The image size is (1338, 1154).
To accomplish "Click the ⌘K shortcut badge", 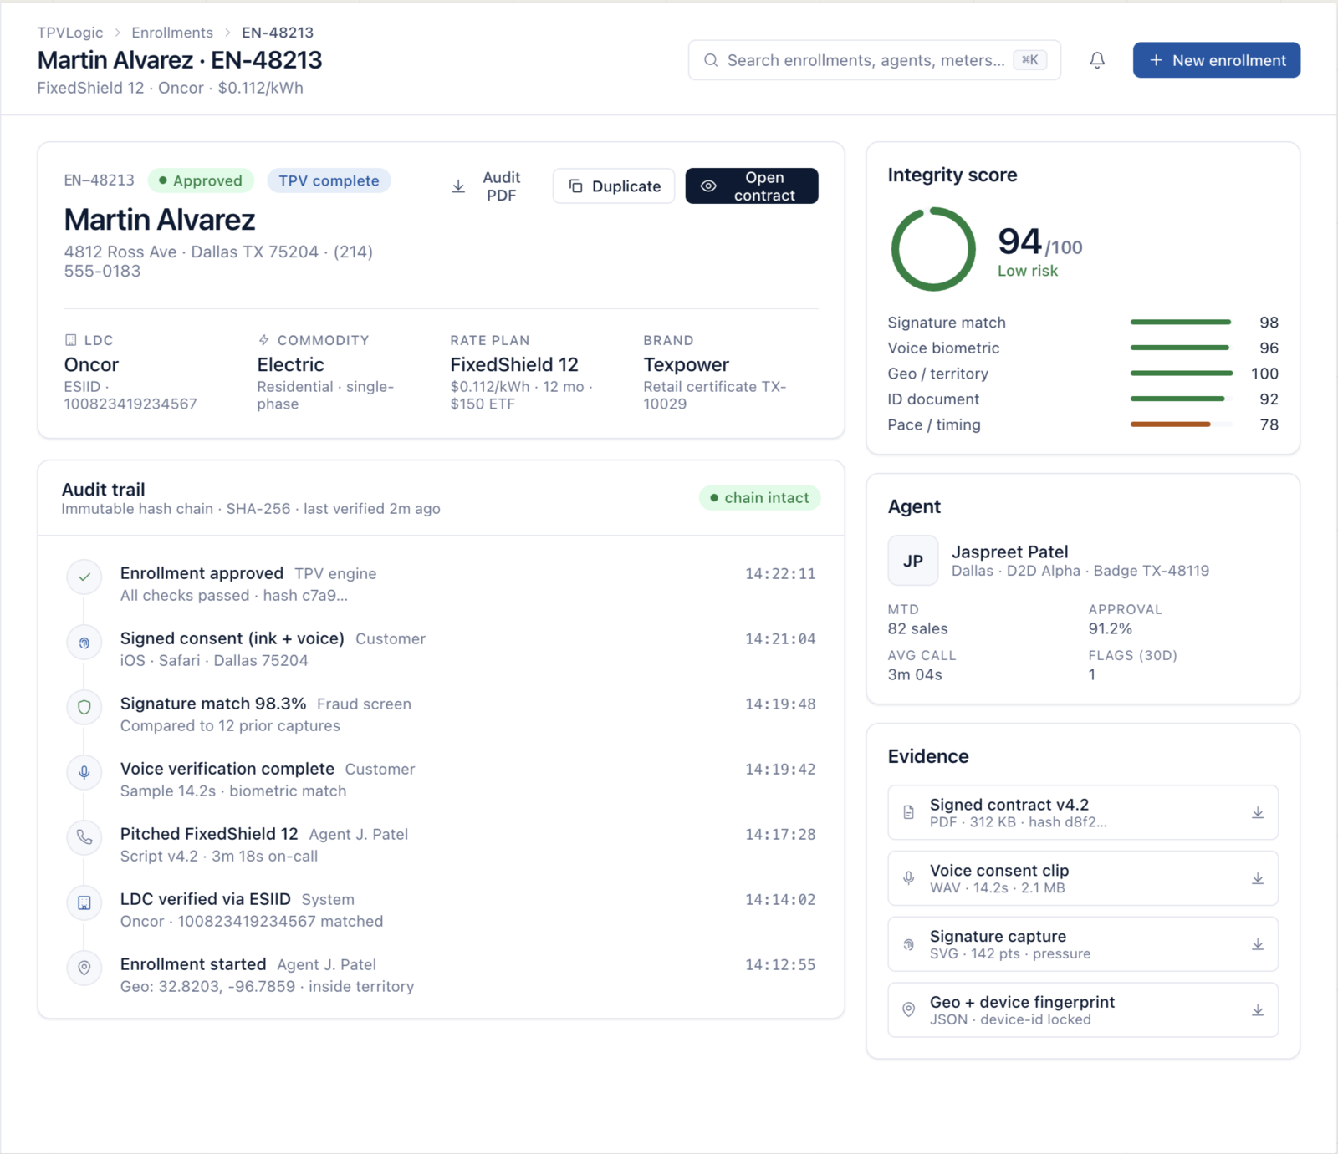I will 1030,60.
